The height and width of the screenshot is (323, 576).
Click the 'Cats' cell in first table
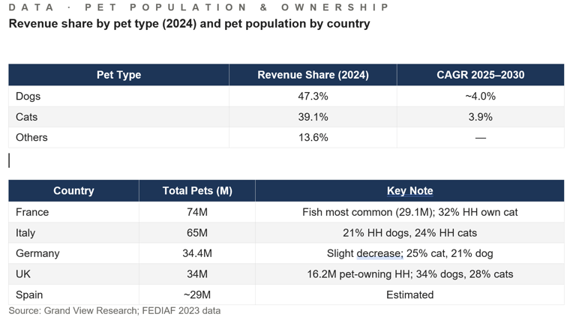27,117
